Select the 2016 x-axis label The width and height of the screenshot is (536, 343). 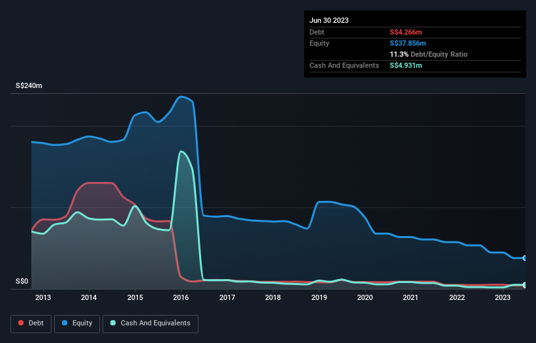181,297
